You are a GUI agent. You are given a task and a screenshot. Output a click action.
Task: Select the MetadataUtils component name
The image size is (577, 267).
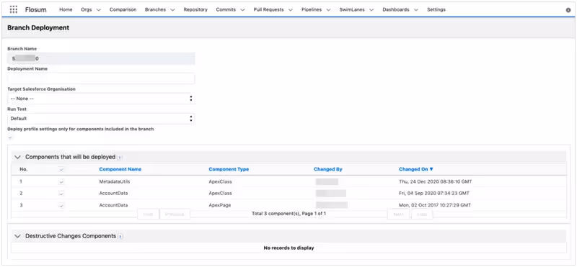115,182
